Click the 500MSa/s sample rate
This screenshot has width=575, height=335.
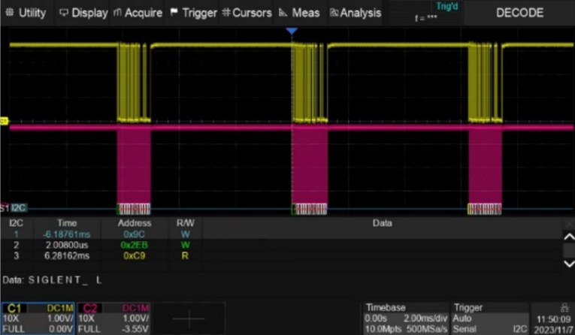(x=427, y=329)
